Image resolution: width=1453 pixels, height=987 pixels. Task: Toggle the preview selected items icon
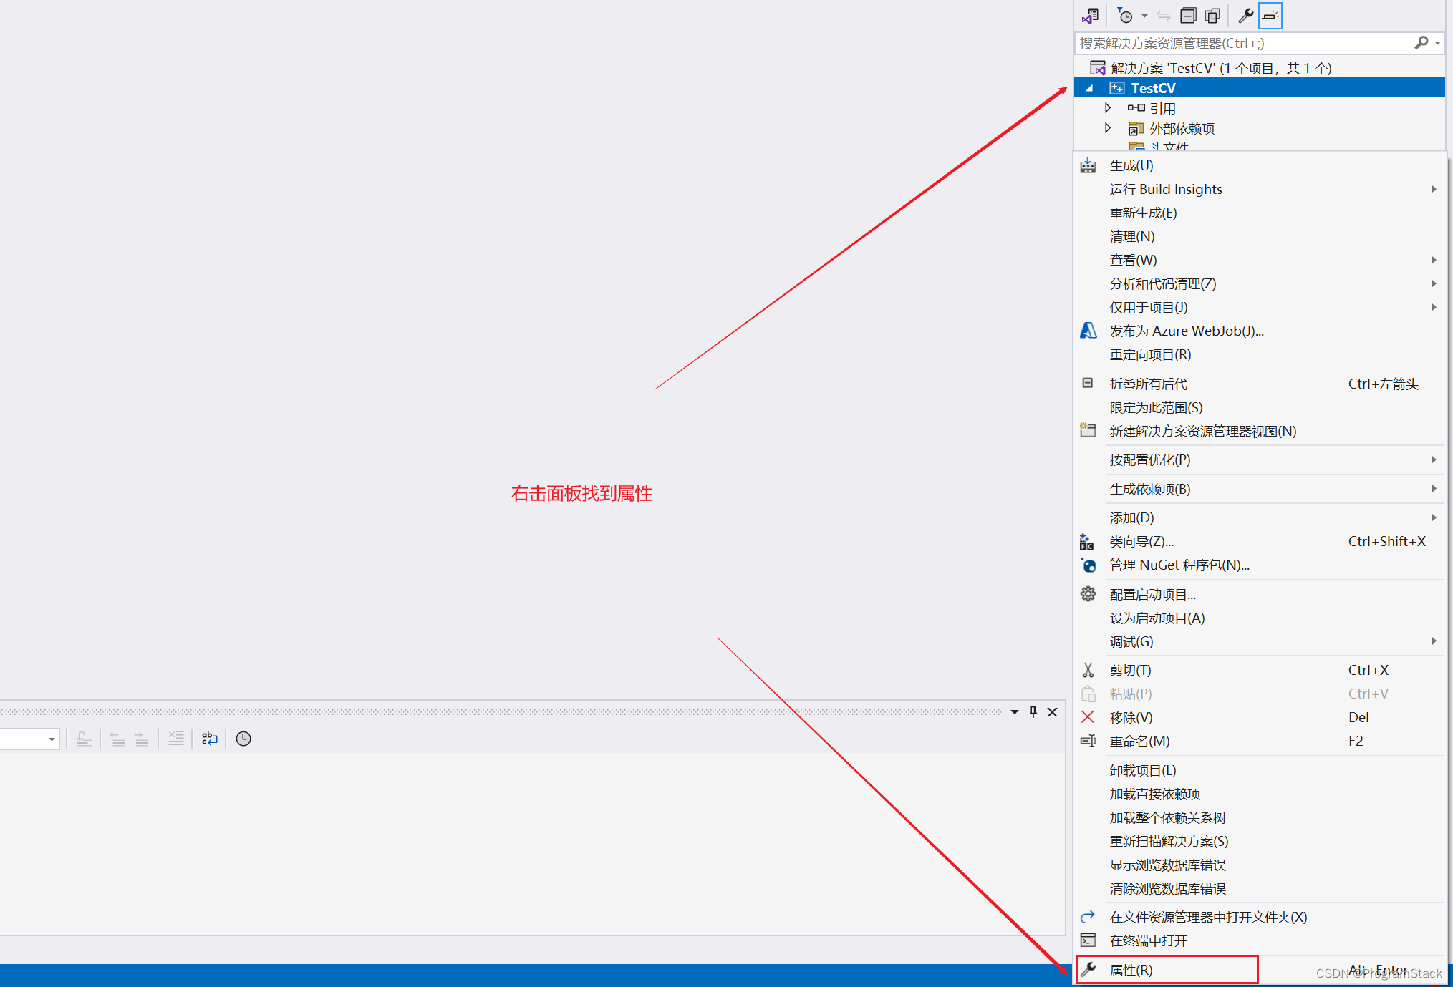[x=1270, y=15]
